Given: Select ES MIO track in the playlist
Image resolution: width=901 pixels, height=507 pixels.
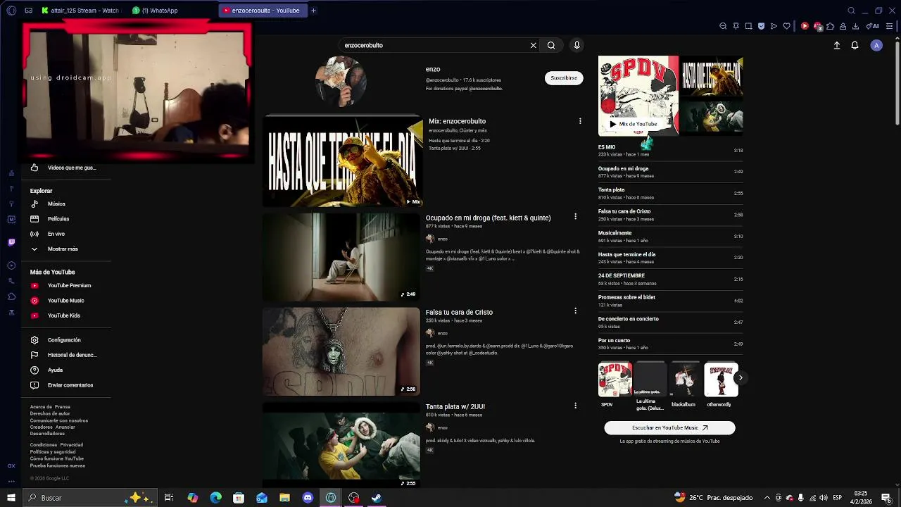Looking at the screenshot, I should point(670,151).
